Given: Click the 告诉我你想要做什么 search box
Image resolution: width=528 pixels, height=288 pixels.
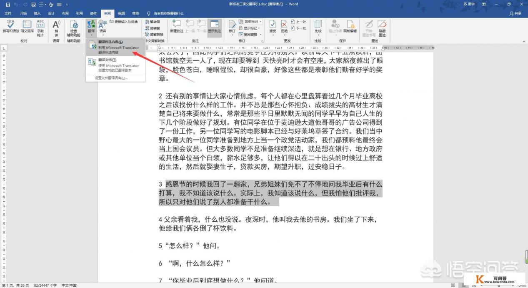Looking at the screenshot, I should [x=165, y=13].
